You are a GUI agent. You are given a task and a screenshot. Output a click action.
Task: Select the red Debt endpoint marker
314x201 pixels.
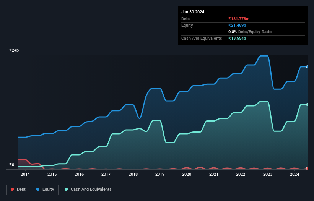[x=307, y=169]
